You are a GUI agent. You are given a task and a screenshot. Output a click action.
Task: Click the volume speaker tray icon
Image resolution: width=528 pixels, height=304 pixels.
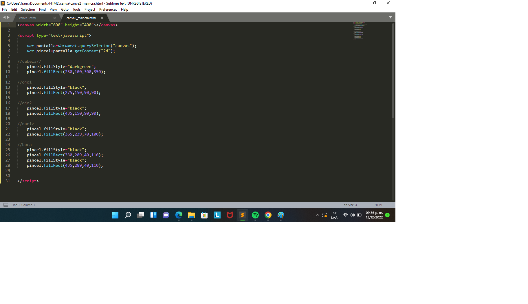pos(352,215)
